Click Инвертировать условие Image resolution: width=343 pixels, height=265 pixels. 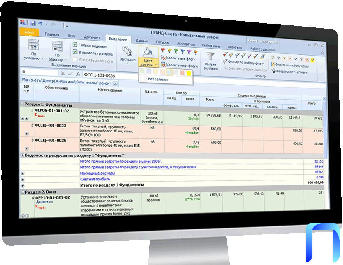[x=289, y=71]
